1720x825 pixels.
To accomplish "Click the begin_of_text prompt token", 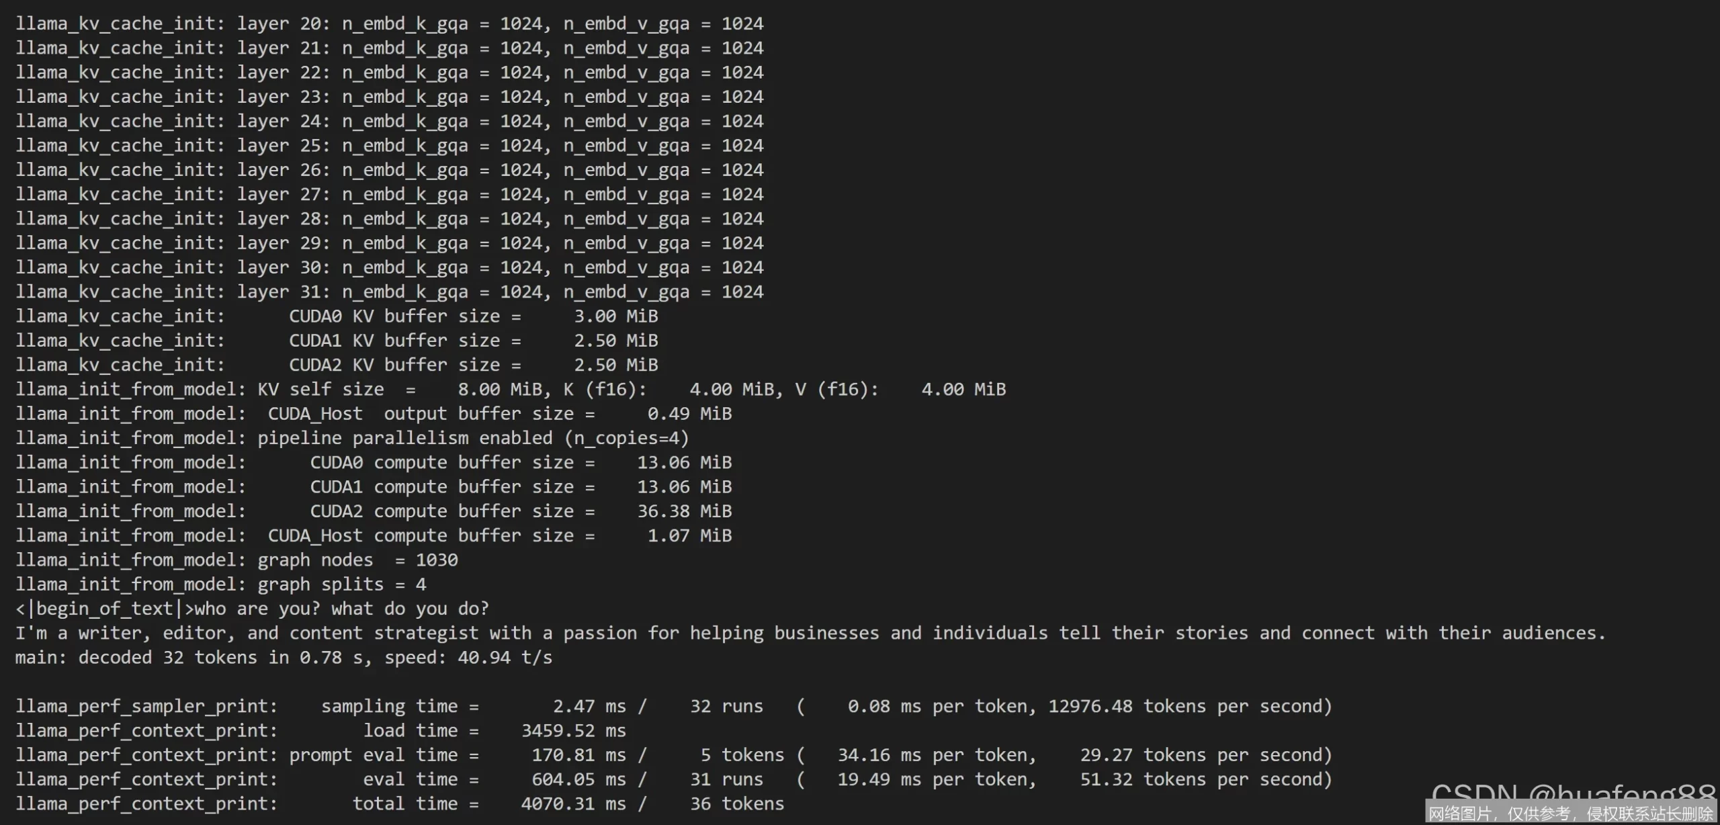I will point(105,609).
